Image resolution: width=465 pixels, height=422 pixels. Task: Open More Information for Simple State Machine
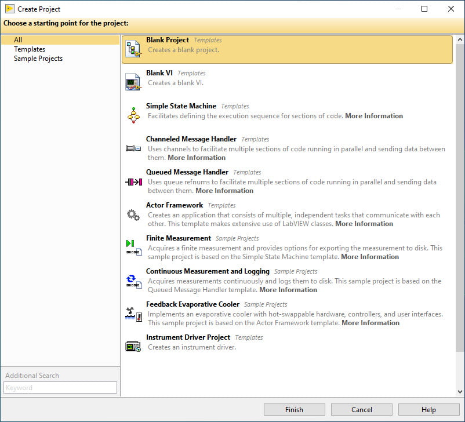click(374, 116)
